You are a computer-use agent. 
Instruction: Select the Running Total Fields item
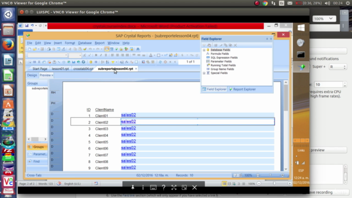pos(223,65)
